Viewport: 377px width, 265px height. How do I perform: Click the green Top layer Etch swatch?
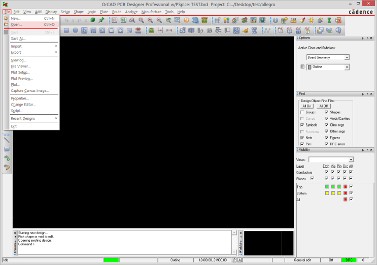(x=327, y=187)
